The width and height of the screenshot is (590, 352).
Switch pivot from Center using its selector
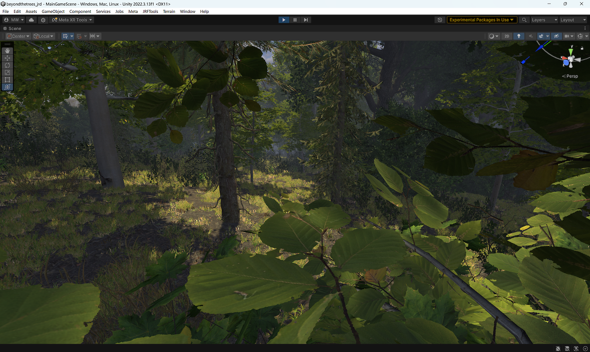point(18,36)
